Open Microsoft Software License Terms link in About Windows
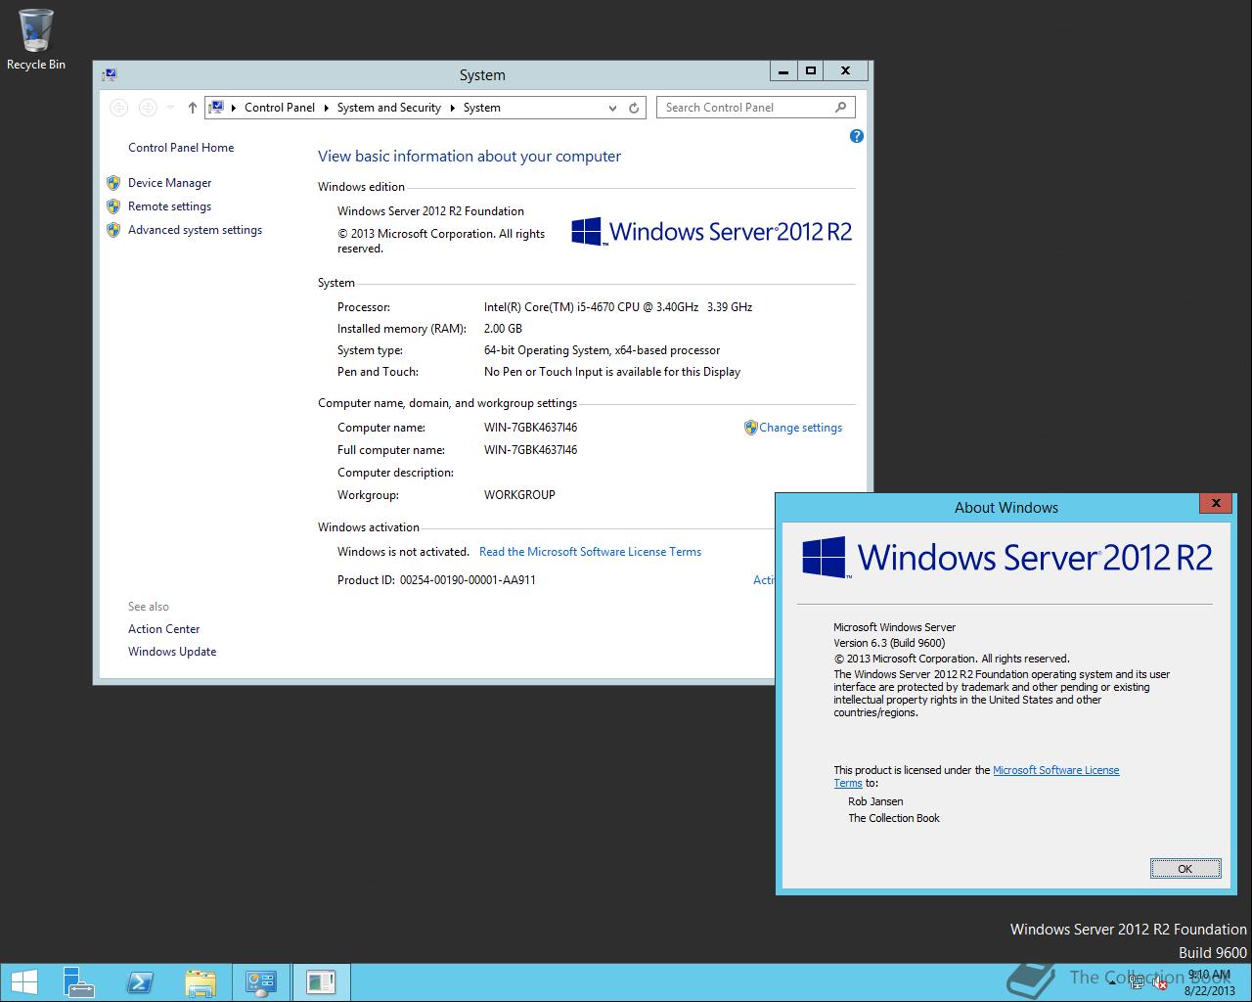 pos(1055,770)
